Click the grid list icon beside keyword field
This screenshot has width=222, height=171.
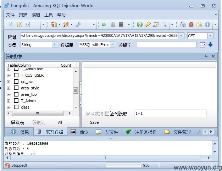202,45
